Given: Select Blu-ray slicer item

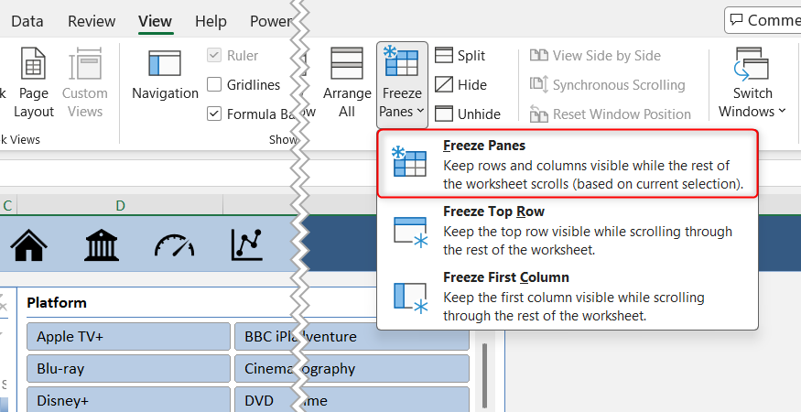Looking at the screenshot, I should point(128,369).
